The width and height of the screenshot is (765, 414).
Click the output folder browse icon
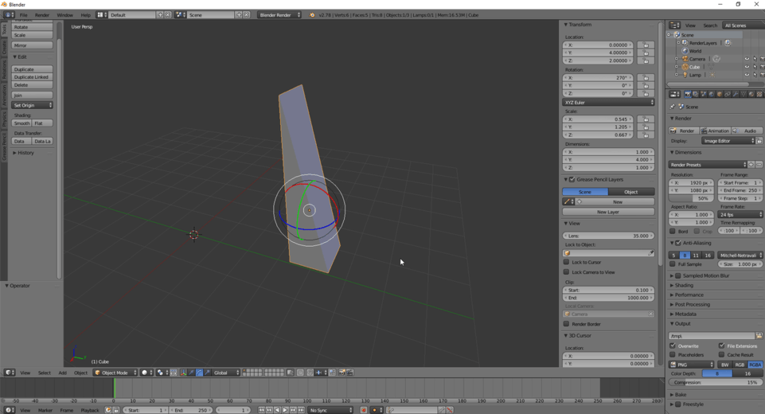pyautogui.click(x=759, y=336)
